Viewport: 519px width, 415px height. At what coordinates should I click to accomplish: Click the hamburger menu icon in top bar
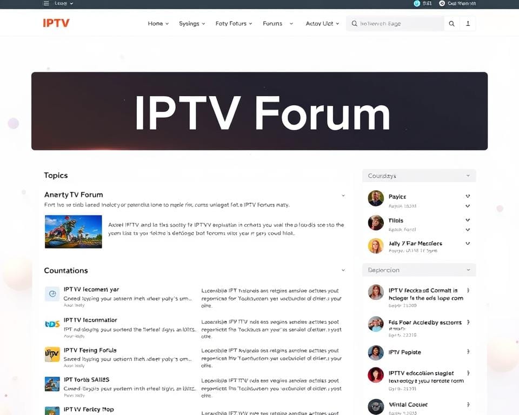click(46, 3)
